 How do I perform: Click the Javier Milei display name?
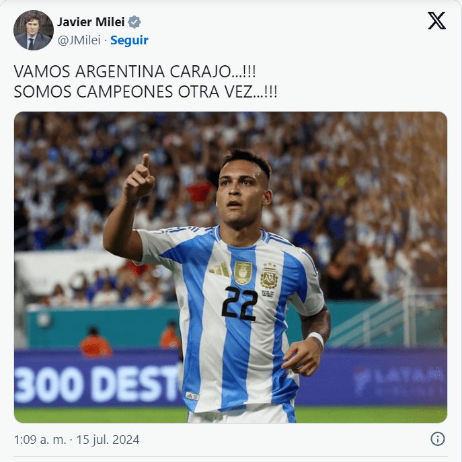(x=91, y=22)
